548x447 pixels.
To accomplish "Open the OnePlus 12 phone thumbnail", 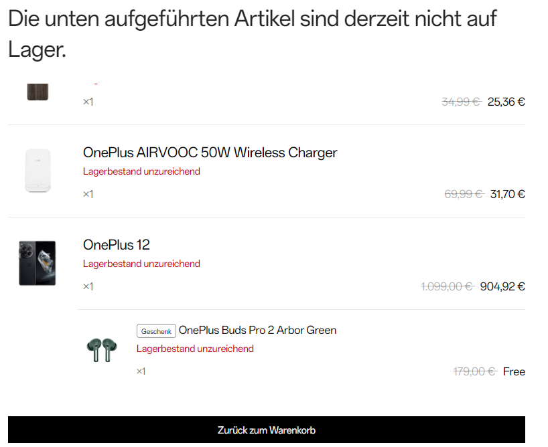I will (x=38, y=263).
